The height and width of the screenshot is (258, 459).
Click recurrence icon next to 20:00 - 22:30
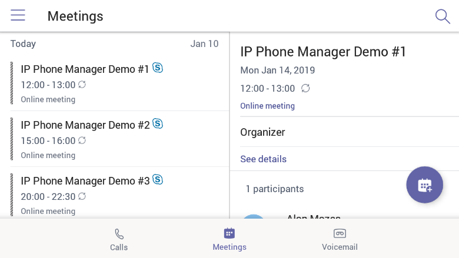click(82, 196)
